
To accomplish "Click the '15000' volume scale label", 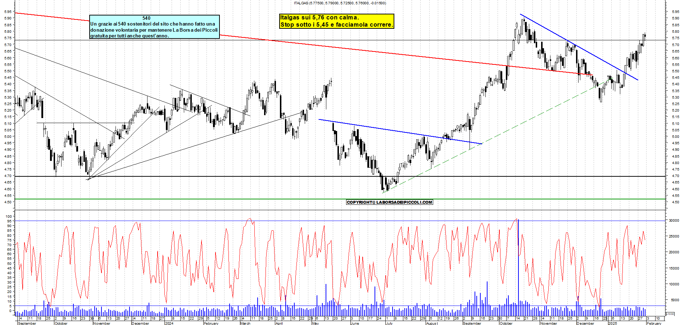I will click(674, 268).
